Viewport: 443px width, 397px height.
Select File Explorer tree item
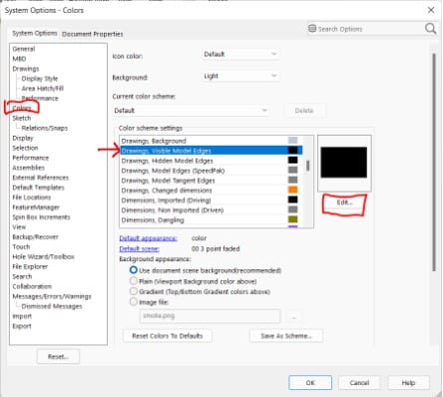pyautogui.click(x=30, y=266)
